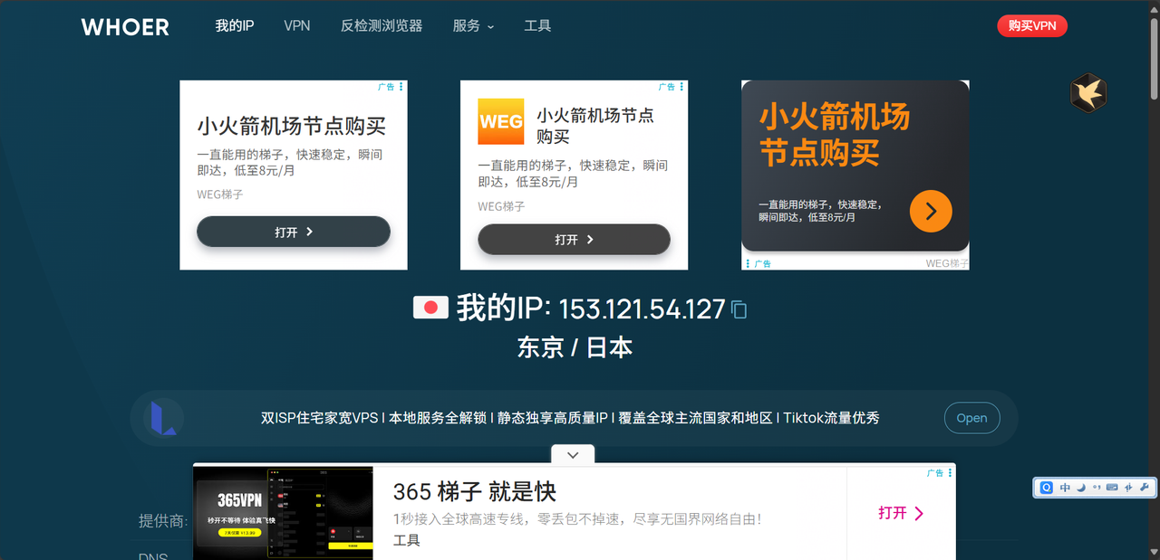
Task: Click the IP text 153.121.54.127
Action: [642, 309]
